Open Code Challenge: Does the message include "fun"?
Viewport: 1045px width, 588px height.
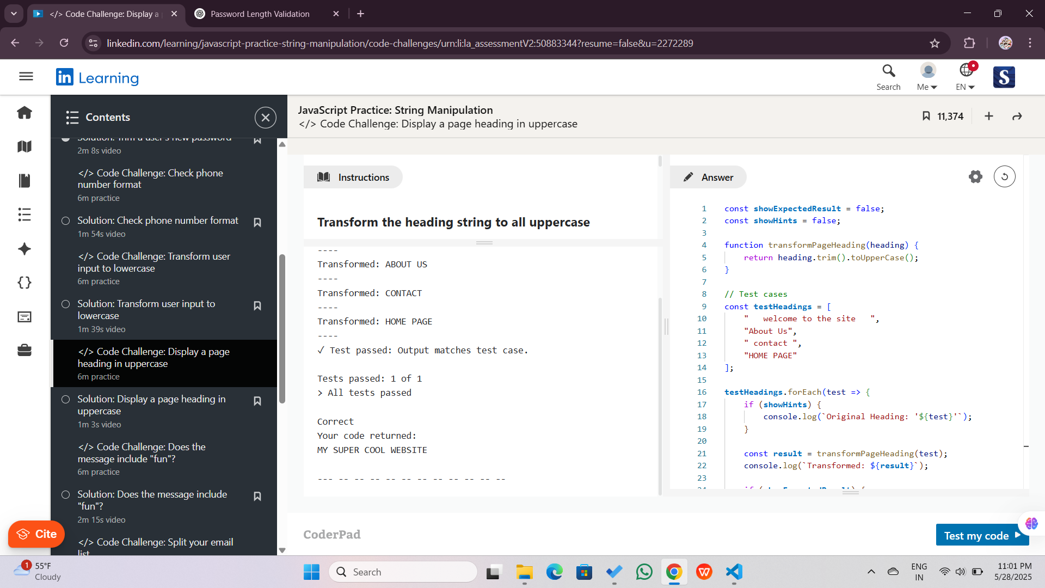coord(142,453)
